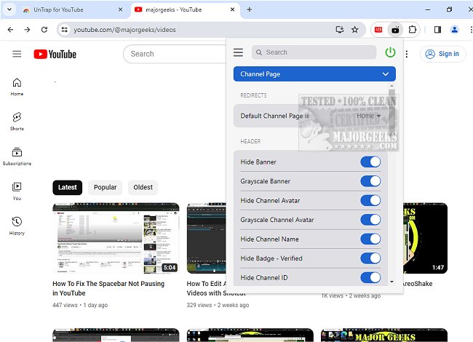Viewport: 473px width, 342px height.
Task: Open the Default Channel Page Home dropdown
Action: pyautogui.click(x=369, y=116)
